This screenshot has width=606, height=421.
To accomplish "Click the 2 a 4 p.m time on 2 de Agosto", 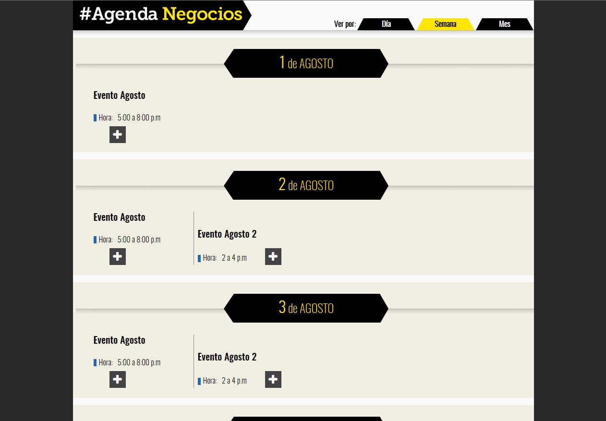I will 234,258.
